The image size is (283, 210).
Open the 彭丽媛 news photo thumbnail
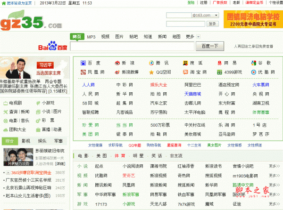click(18, 157)
